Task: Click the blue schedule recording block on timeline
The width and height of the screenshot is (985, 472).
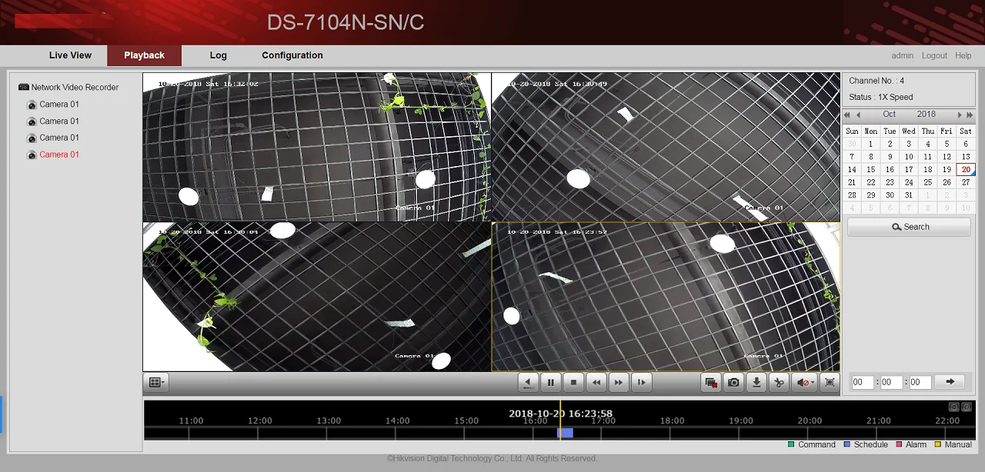Action: (565, 433)
